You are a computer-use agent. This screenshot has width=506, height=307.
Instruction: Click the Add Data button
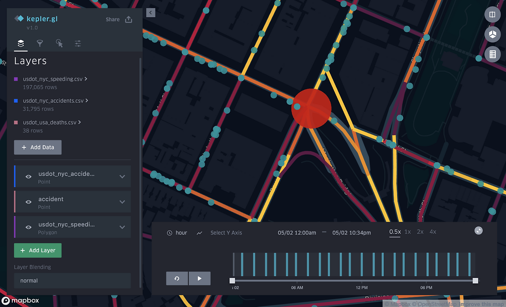pos(38,147)
